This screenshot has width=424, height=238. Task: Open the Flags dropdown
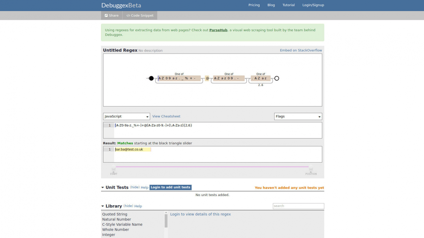[298, 116]
